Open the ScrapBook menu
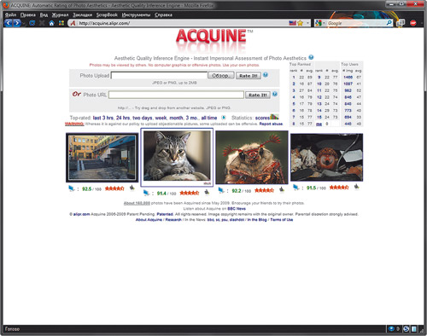Screen dimensions: 427x336 pyautogui.click(x=107, y=14)
